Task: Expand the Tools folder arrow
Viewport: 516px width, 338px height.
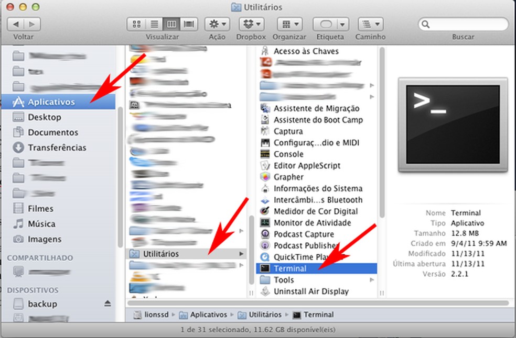Action: [x=372, y=280]
